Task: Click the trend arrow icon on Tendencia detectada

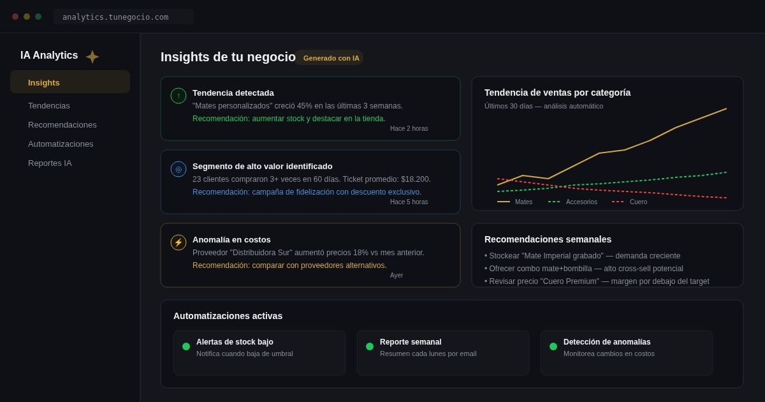Action: click(x=178, y=96)
